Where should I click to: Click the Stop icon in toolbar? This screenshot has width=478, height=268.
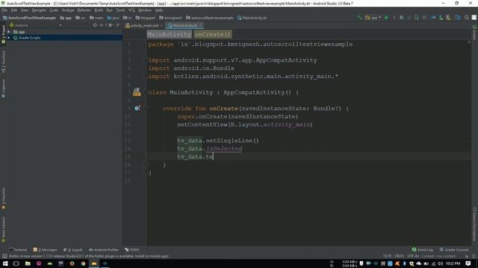[x=424, y=18]
